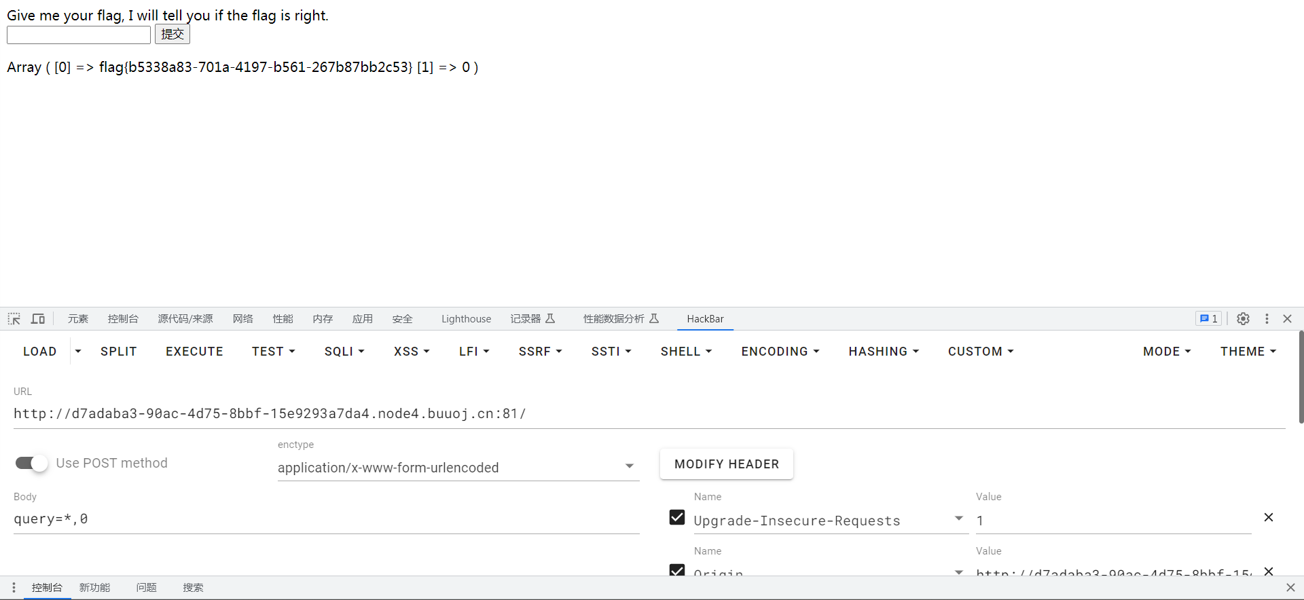
Task: Open the ENCODING dropdown menu
Action: coord(780,352)
